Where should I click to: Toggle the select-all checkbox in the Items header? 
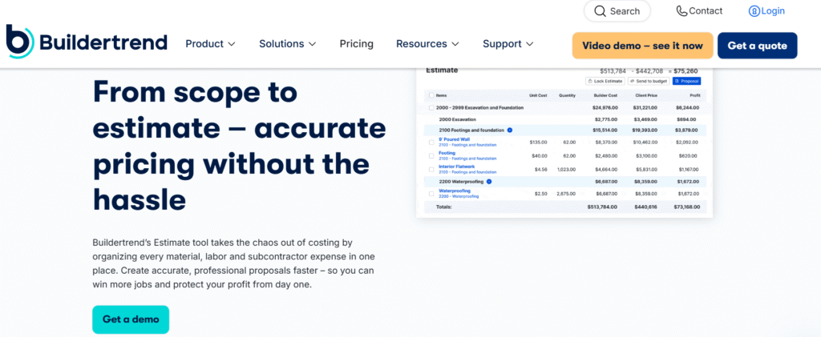click(431, 95)
